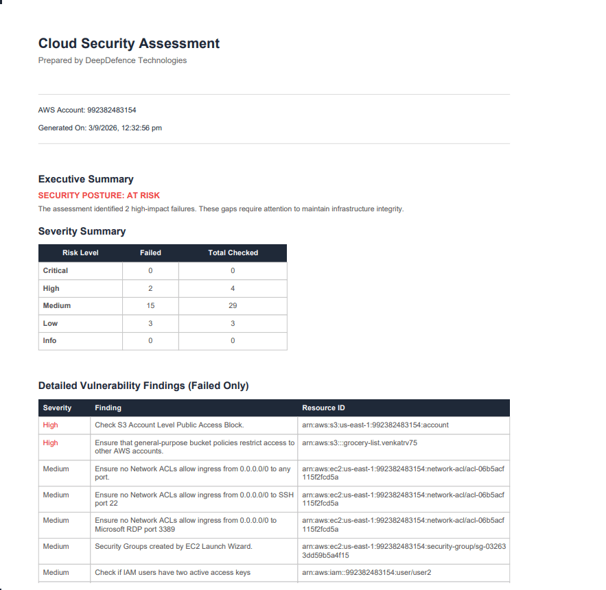Click the Critical row label
The width and height of the screenshot is (606, 590).
click(56, 271)
